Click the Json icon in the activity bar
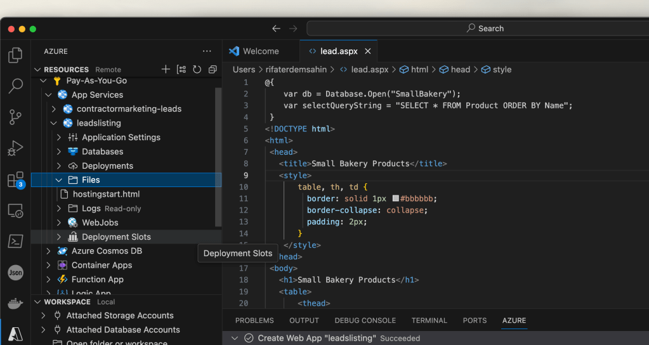This screenshot has height=345, width=649. point(15,273)
